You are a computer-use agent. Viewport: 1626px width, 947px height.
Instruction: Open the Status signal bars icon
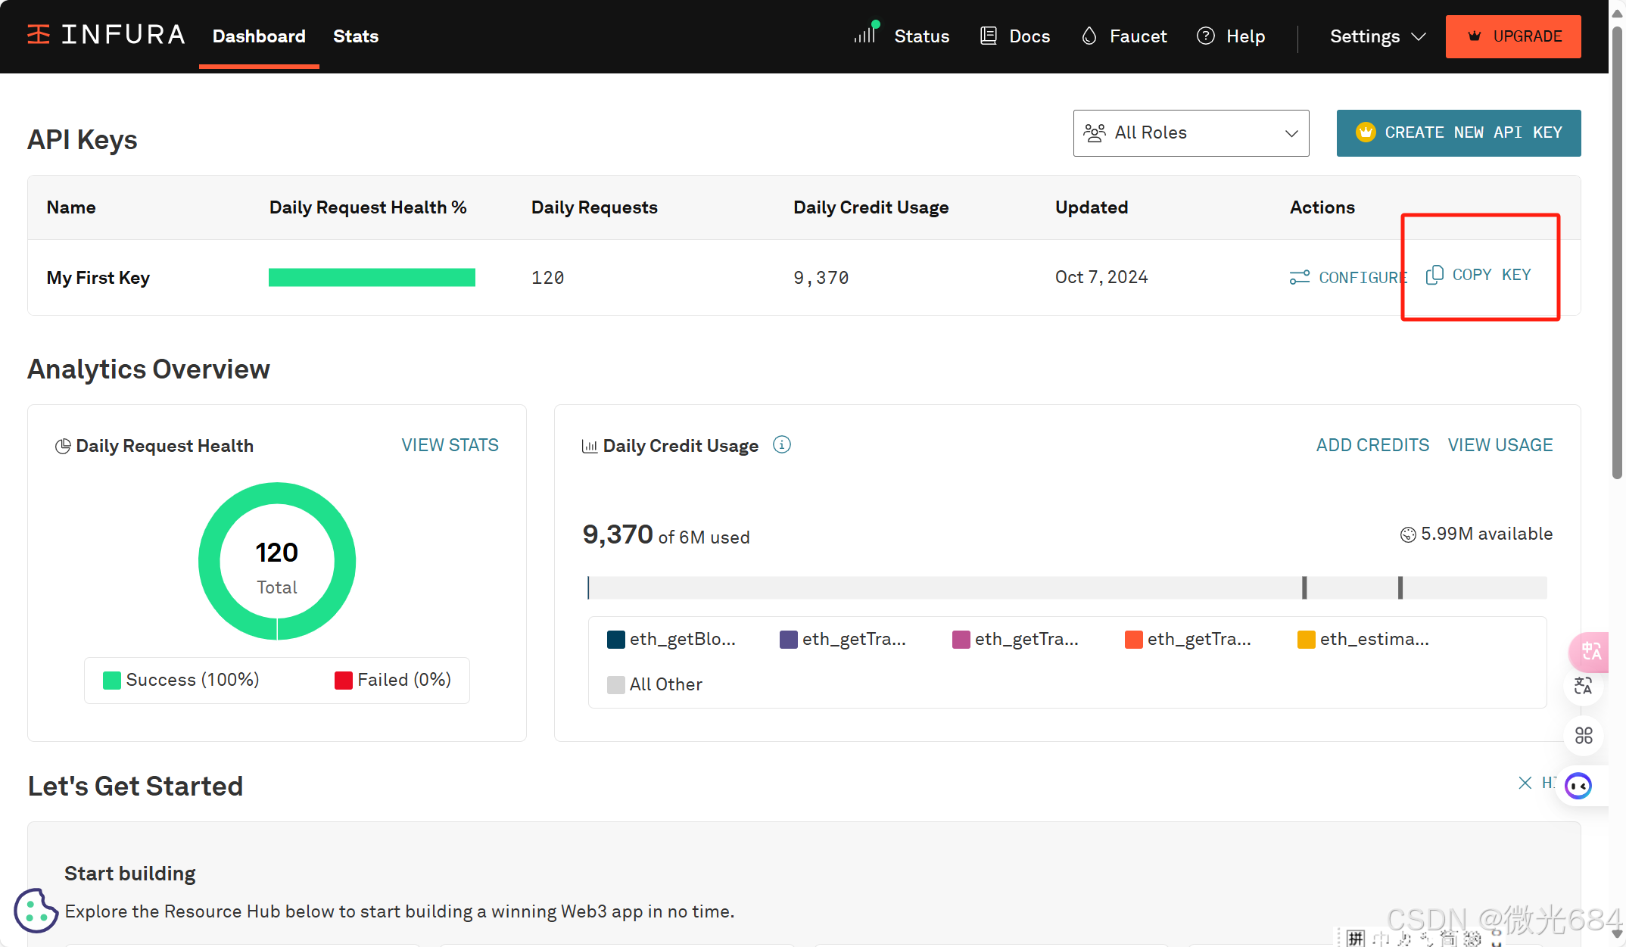pos(865,34)
